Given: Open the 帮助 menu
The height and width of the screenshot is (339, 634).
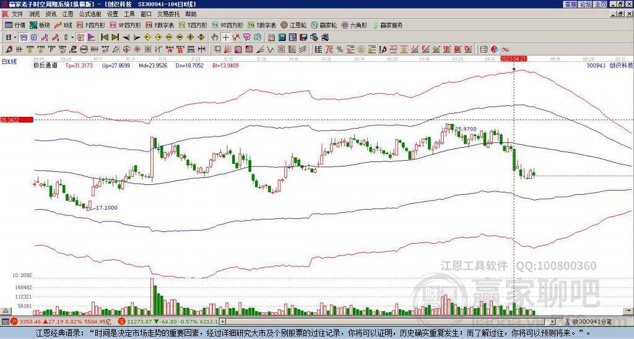Looking at the screenshot, I should tap(191, 14).
